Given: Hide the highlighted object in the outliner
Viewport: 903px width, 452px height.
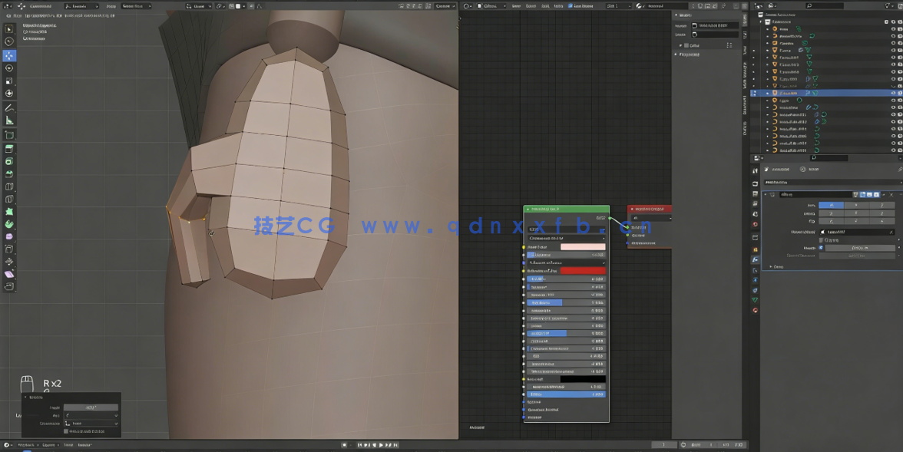Looking at the screenshot, I should [893, 93].
